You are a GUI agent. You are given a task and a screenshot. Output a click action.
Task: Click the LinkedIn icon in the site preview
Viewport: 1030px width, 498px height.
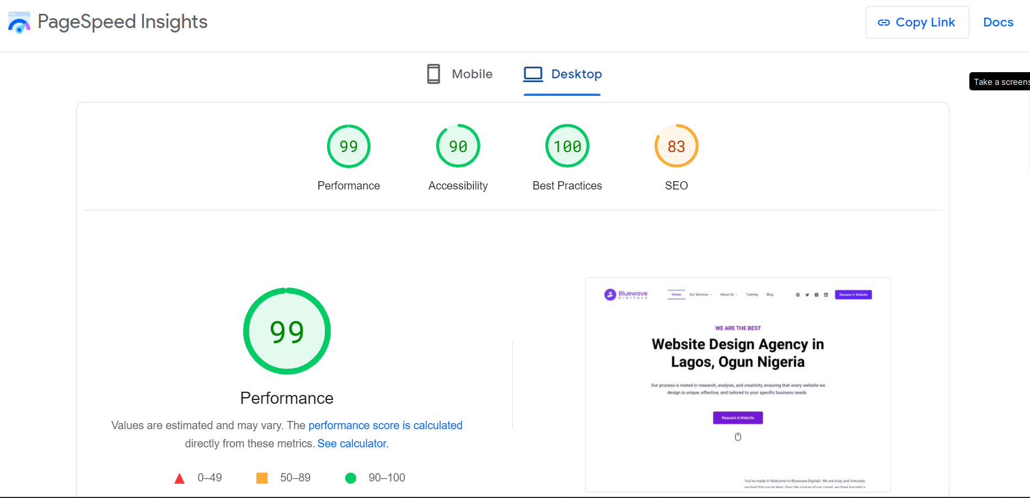click(x=826, y=295)
